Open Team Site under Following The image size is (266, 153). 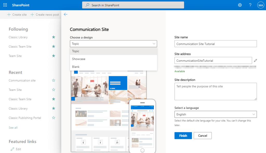pyautogui.click(x=15, y=56)
